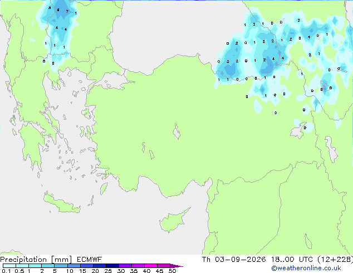Image resolution: width=353 pixels, height=273 pixels.
Task: Pick the 5 to 10 mm legend swatch
Action: point(61,266)
